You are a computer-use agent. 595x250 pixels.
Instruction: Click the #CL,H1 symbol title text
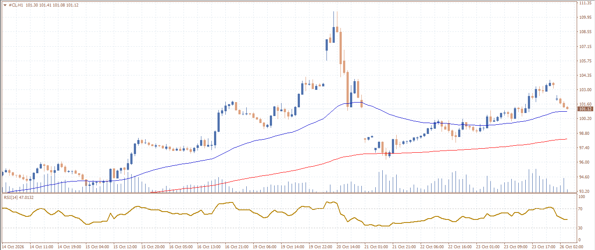16,5
